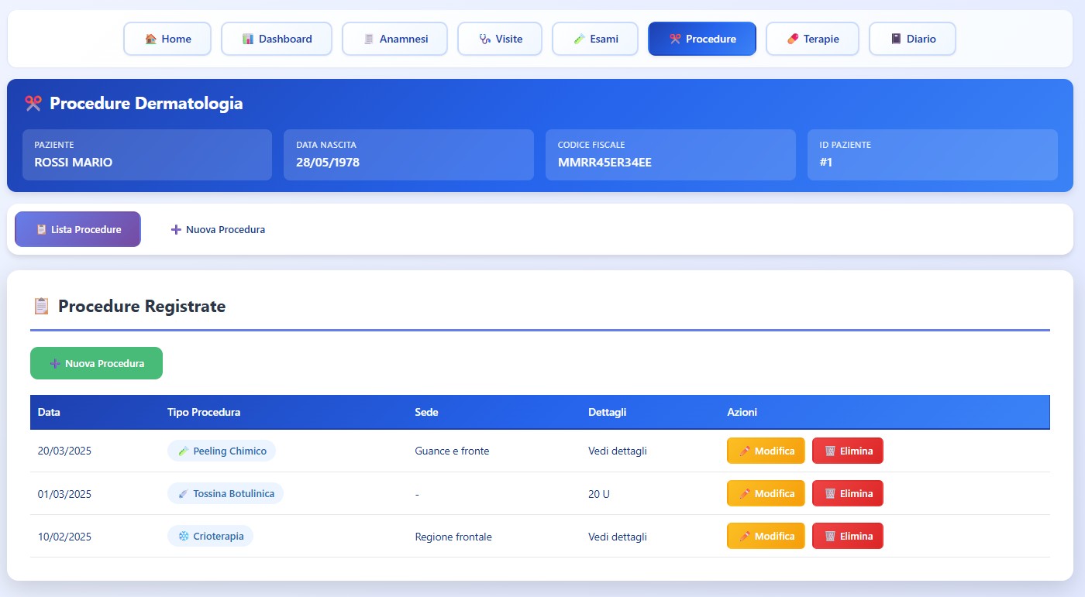Delete the Crioterapia procedure row
Screen dimensions: 1085x597
847,536
